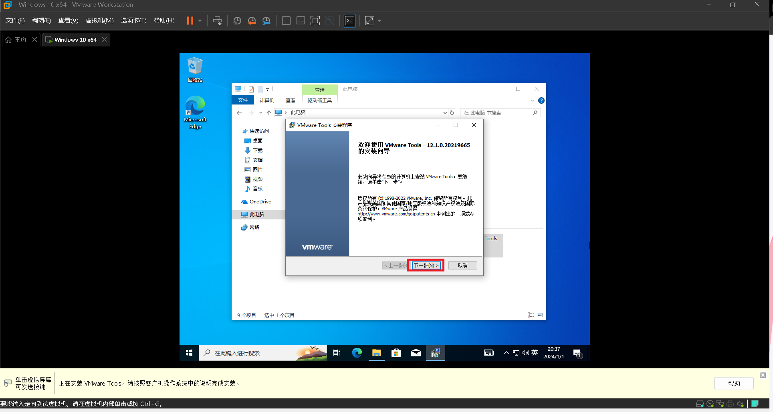Viewport: 773px width, 412px height.
Task: Expand the Explorer ribbon chevron
Action: click(533, 100)
